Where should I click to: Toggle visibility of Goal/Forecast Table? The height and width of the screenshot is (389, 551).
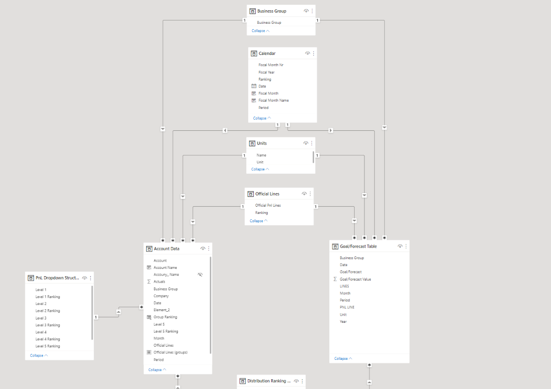coord(400,247)
